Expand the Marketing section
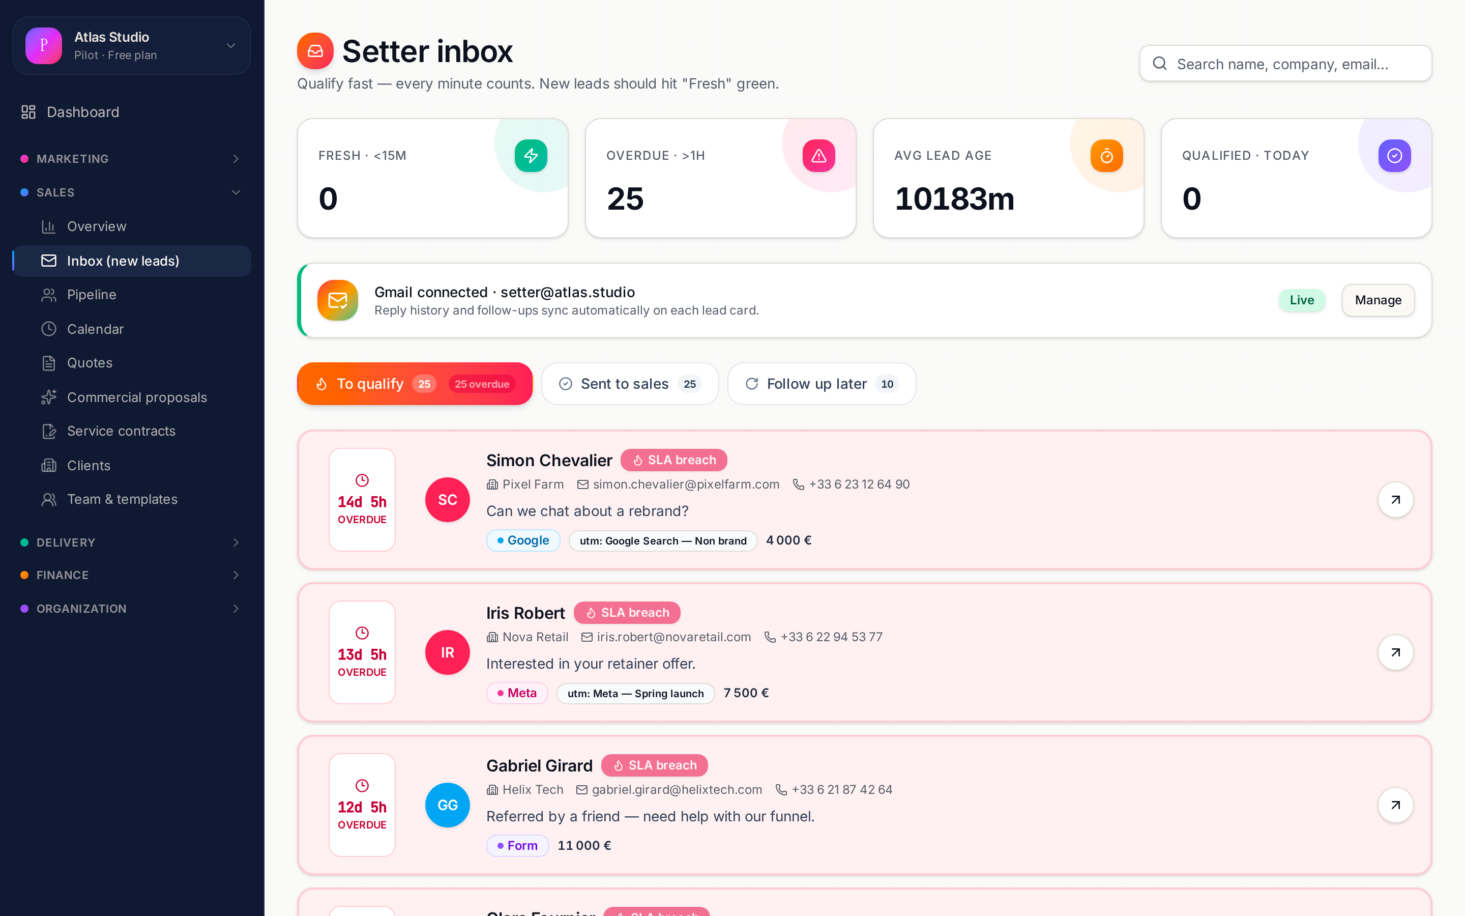This screenshot has height=916, width=1465. point(131,159)
